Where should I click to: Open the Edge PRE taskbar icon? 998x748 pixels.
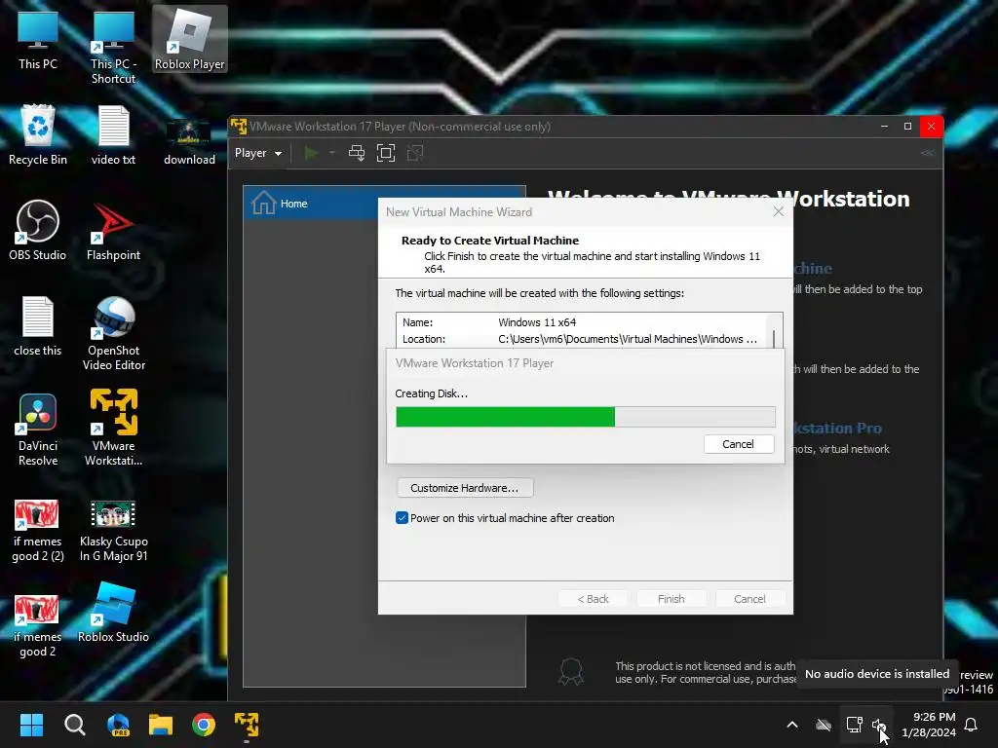click(118, 725)
